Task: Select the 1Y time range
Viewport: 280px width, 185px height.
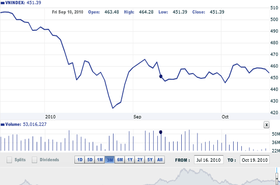Action: pos(130,160)
